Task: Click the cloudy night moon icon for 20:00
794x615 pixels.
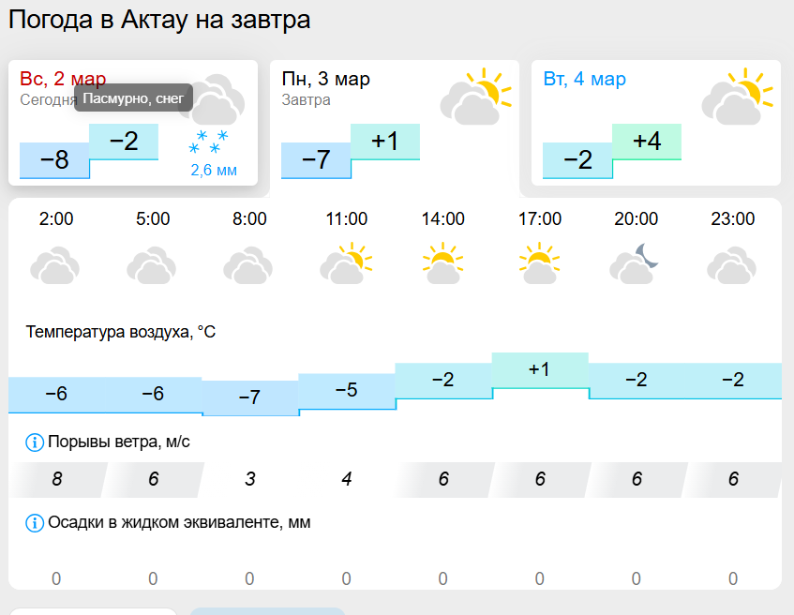Action: click(636, 263)
